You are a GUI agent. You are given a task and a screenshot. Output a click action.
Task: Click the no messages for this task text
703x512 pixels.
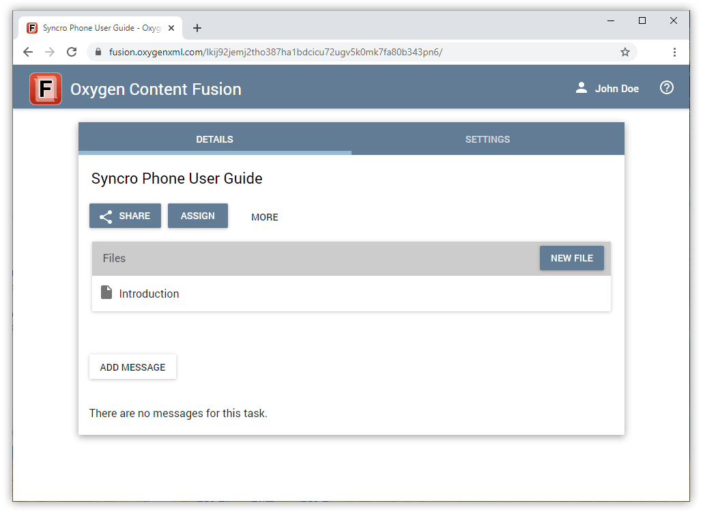coord(178,413)
